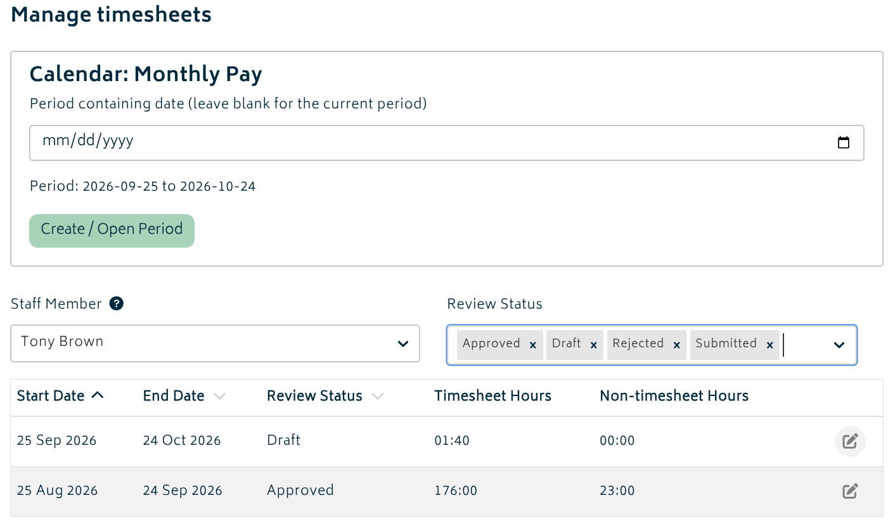Click the Create / Open Period button
The width and height of the screenshot is (888, 524).
click(x=112, y=231)
